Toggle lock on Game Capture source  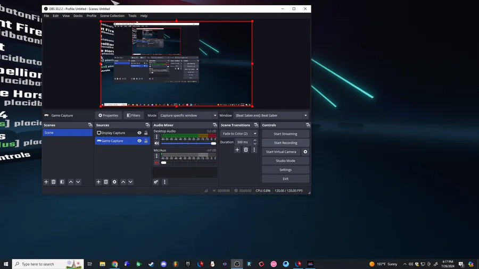146,141
